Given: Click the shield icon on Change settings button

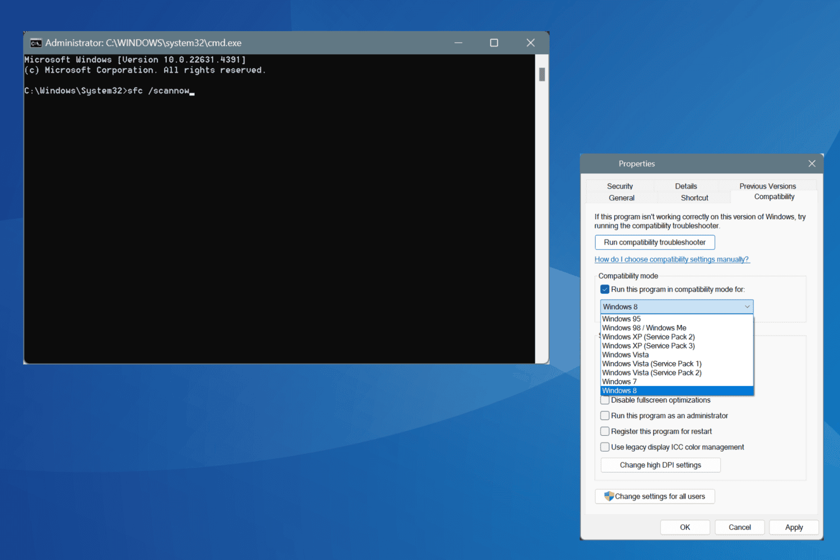Looking at the screenshot, I should point(609,496).
